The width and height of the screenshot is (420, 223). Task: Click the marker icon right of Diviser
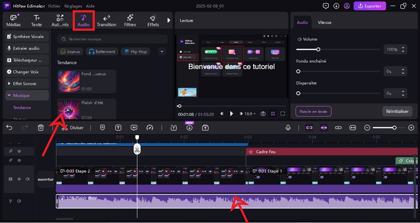pyautogui.click(x=102, y=128)
